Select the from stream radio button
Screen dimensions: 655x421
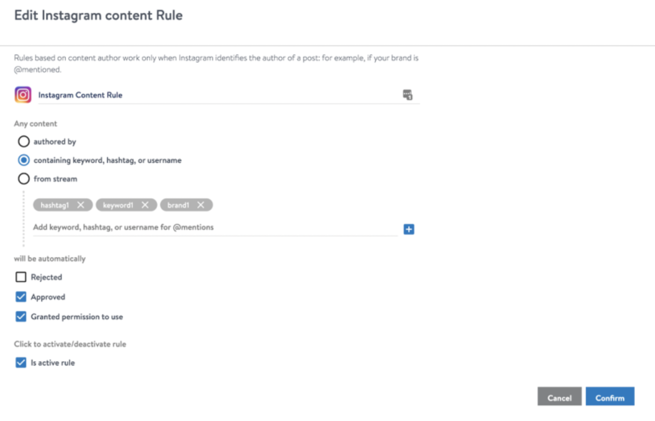point(23,179)
